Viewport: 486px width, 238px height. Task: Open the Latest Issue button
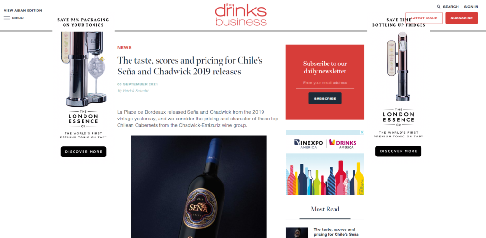coord(424,18)
